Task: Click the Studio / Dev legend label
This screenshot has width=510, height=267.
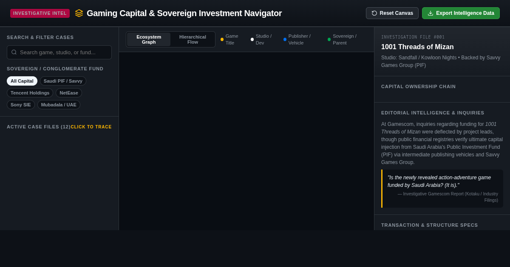Action: pos(263,39)
